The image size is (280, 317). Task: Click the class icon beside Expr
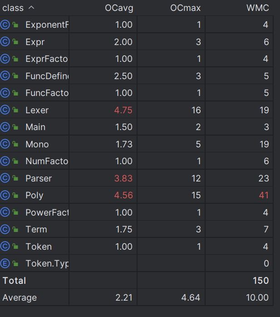click(x=5, y=42)
